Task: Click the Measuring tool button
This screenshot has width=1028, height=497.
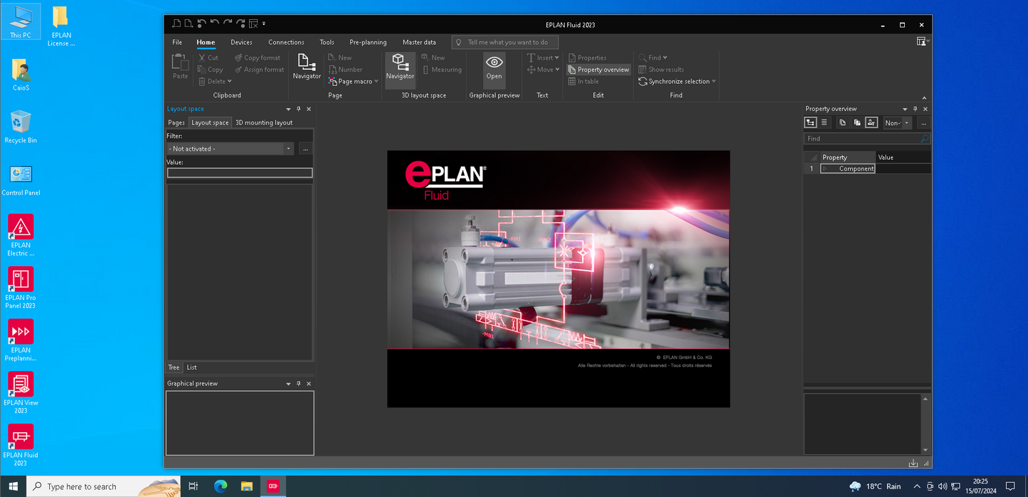Action: (442, 70)
